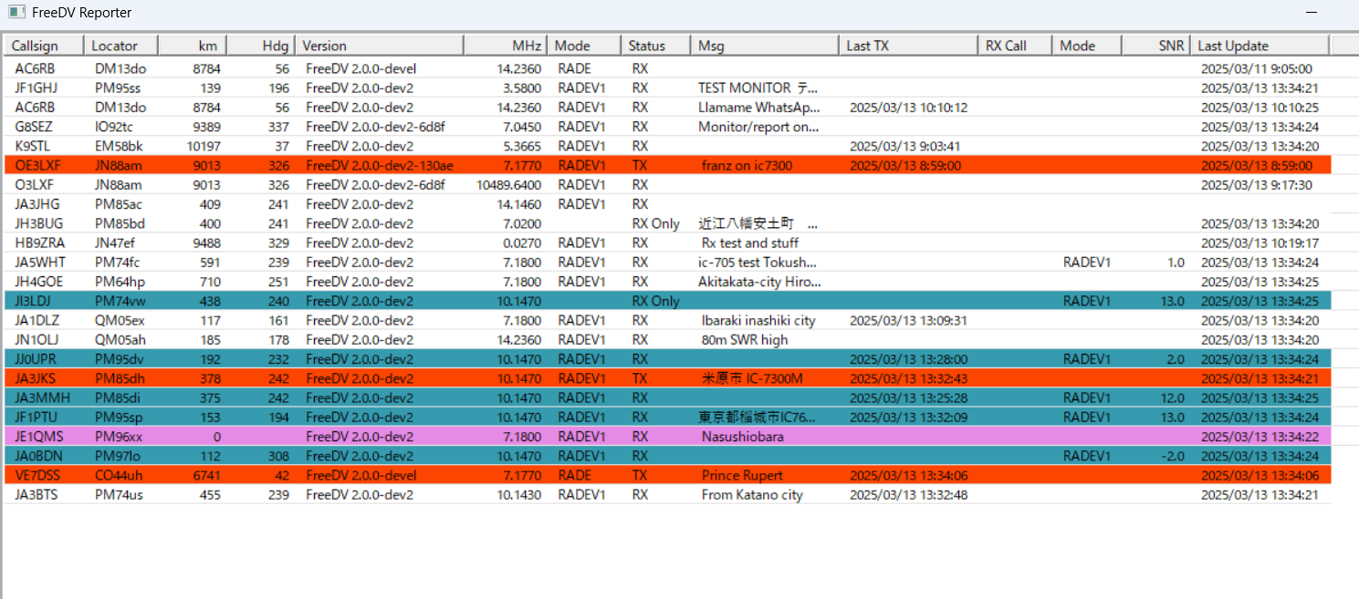Viewport: 1359px width, 599px height.
Task: Sort by the Hdg column header
Action: point(273,44)
